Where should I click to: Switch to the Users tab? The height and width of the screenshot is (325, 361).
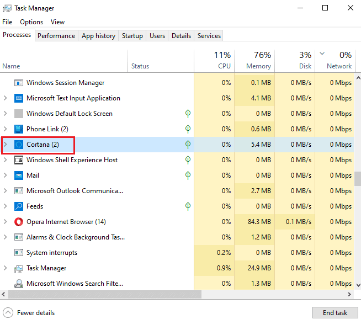pos(157,36)
